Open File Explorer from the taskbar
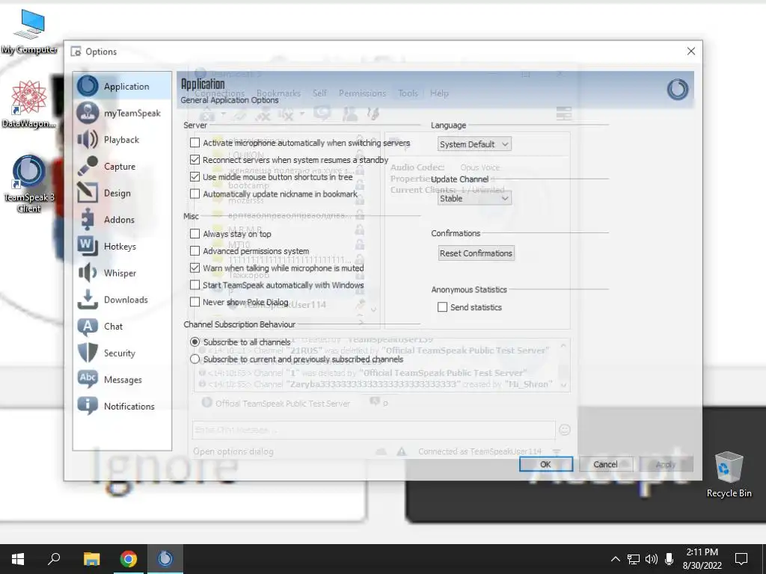Viewport: 766px width, 574px height. 91,559
